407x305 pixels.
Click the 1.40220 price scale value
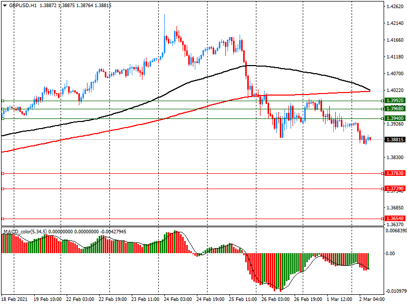(395, 90)
